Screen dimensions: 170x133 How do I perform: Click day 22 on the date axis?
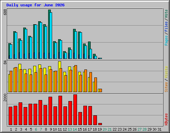click(x=115, y=129)
